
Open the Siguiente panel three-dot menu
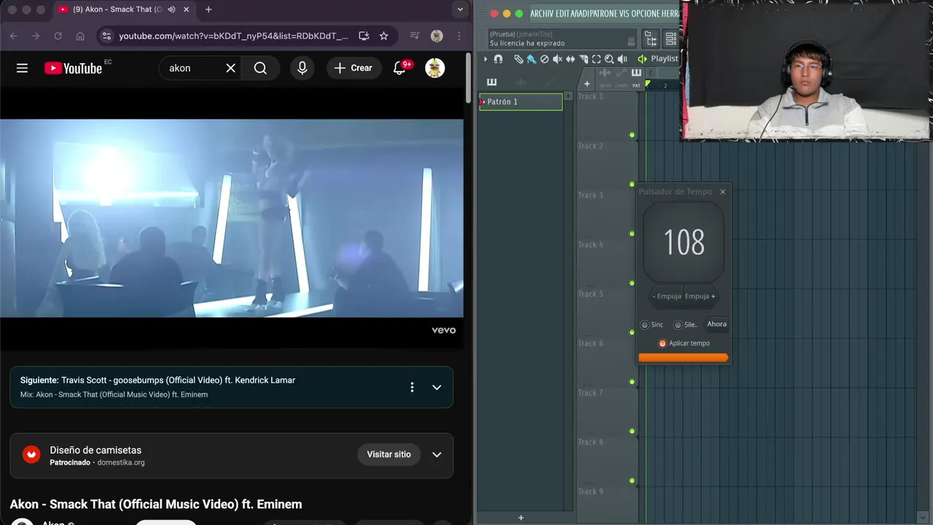tap(412, 387)
